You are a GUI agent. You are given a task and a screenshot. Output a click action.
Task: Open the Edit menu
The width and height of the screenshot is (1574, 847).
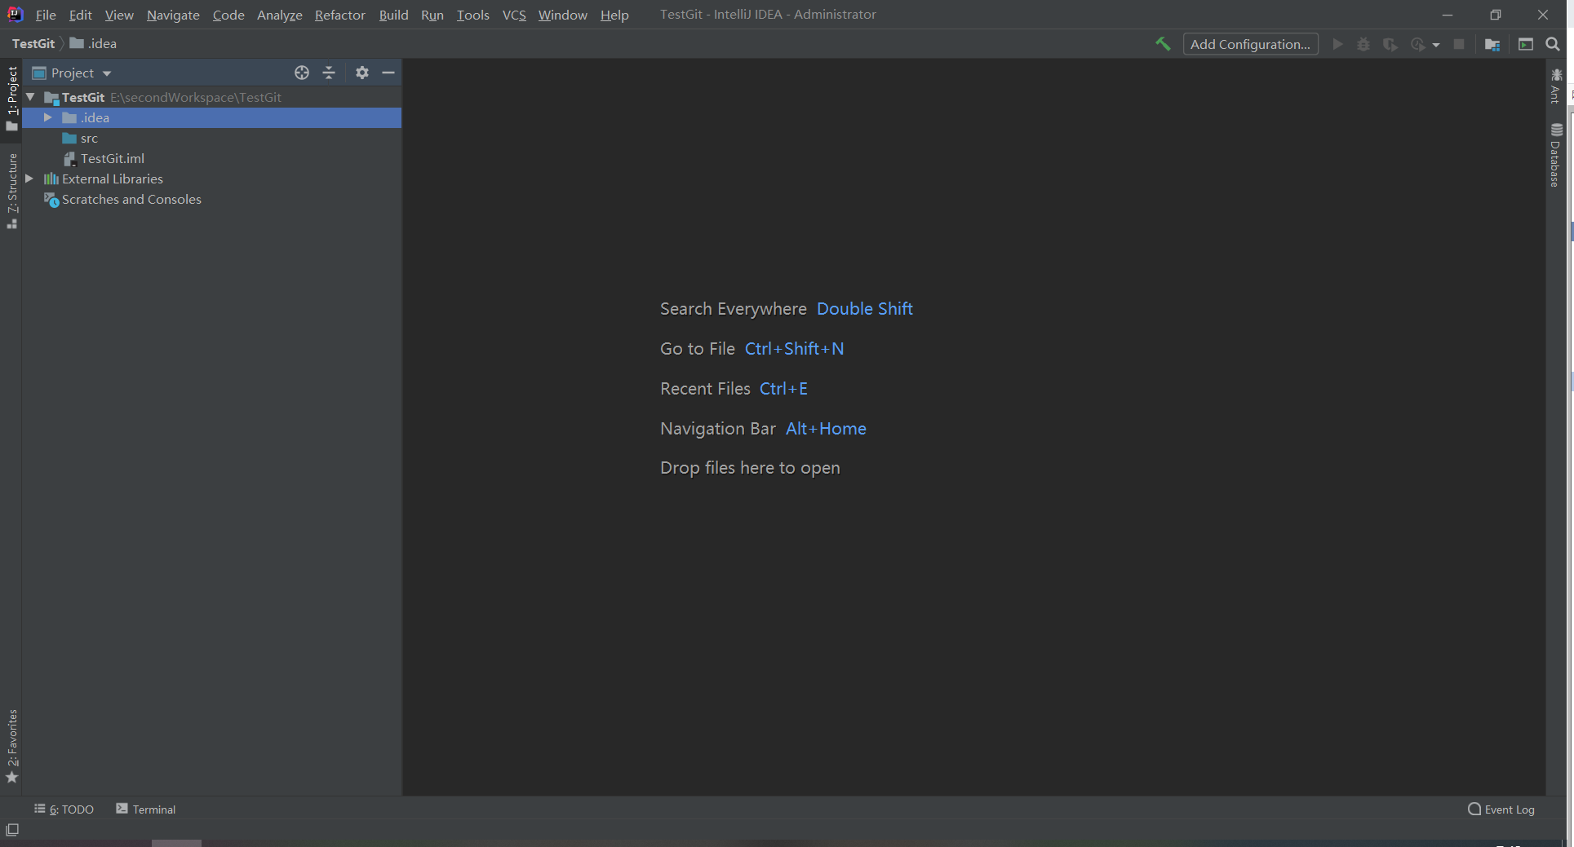pyautogui.click(x=80, y=15)
